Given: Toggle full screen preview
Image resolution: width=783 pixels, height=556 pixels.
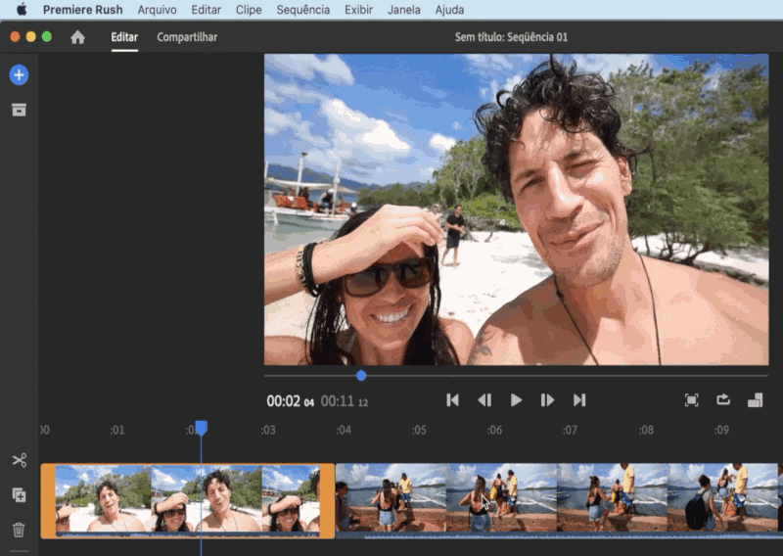Looking at the screenshot, I should coord(691,400).
